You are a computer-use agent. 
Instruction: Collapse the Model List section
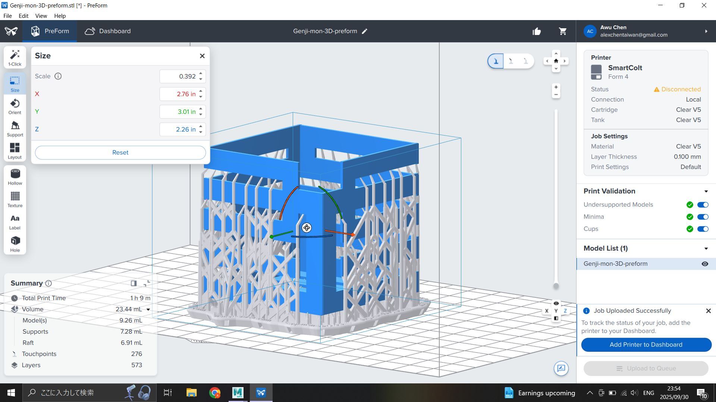coord(706,249)
